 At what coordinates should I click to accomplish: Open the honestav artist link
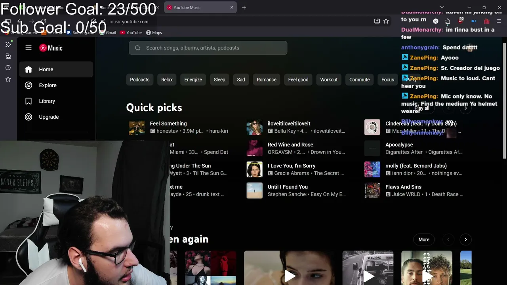pyautogui.click(x=168, y=131)
